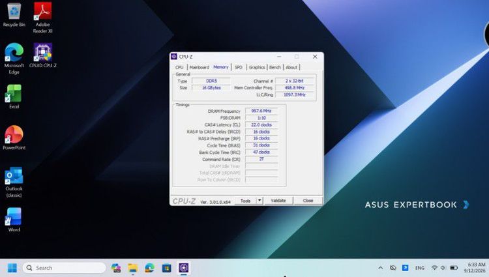Open the Wi-Fi network tray icon
Screen dimensions: 489x277
(434, 268)
